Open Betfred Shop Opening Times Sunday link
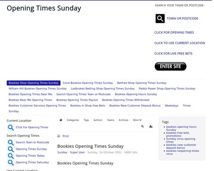Image resolution: width=214 pixels, height=171 pixels. click(x=142, y=83)
